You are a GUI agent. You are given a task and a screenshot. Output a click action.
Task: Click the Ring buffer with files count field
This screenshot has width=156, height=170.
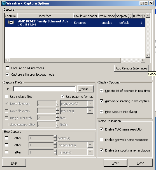[x=47, y=118]
